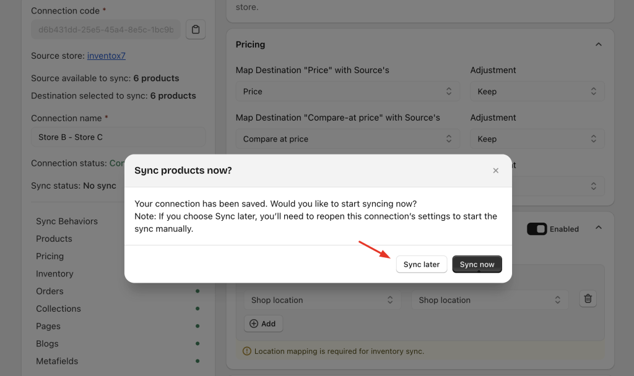Viewport: 634px width, 376px height.
Task: Choose Sync later
Action: (421, 264)
